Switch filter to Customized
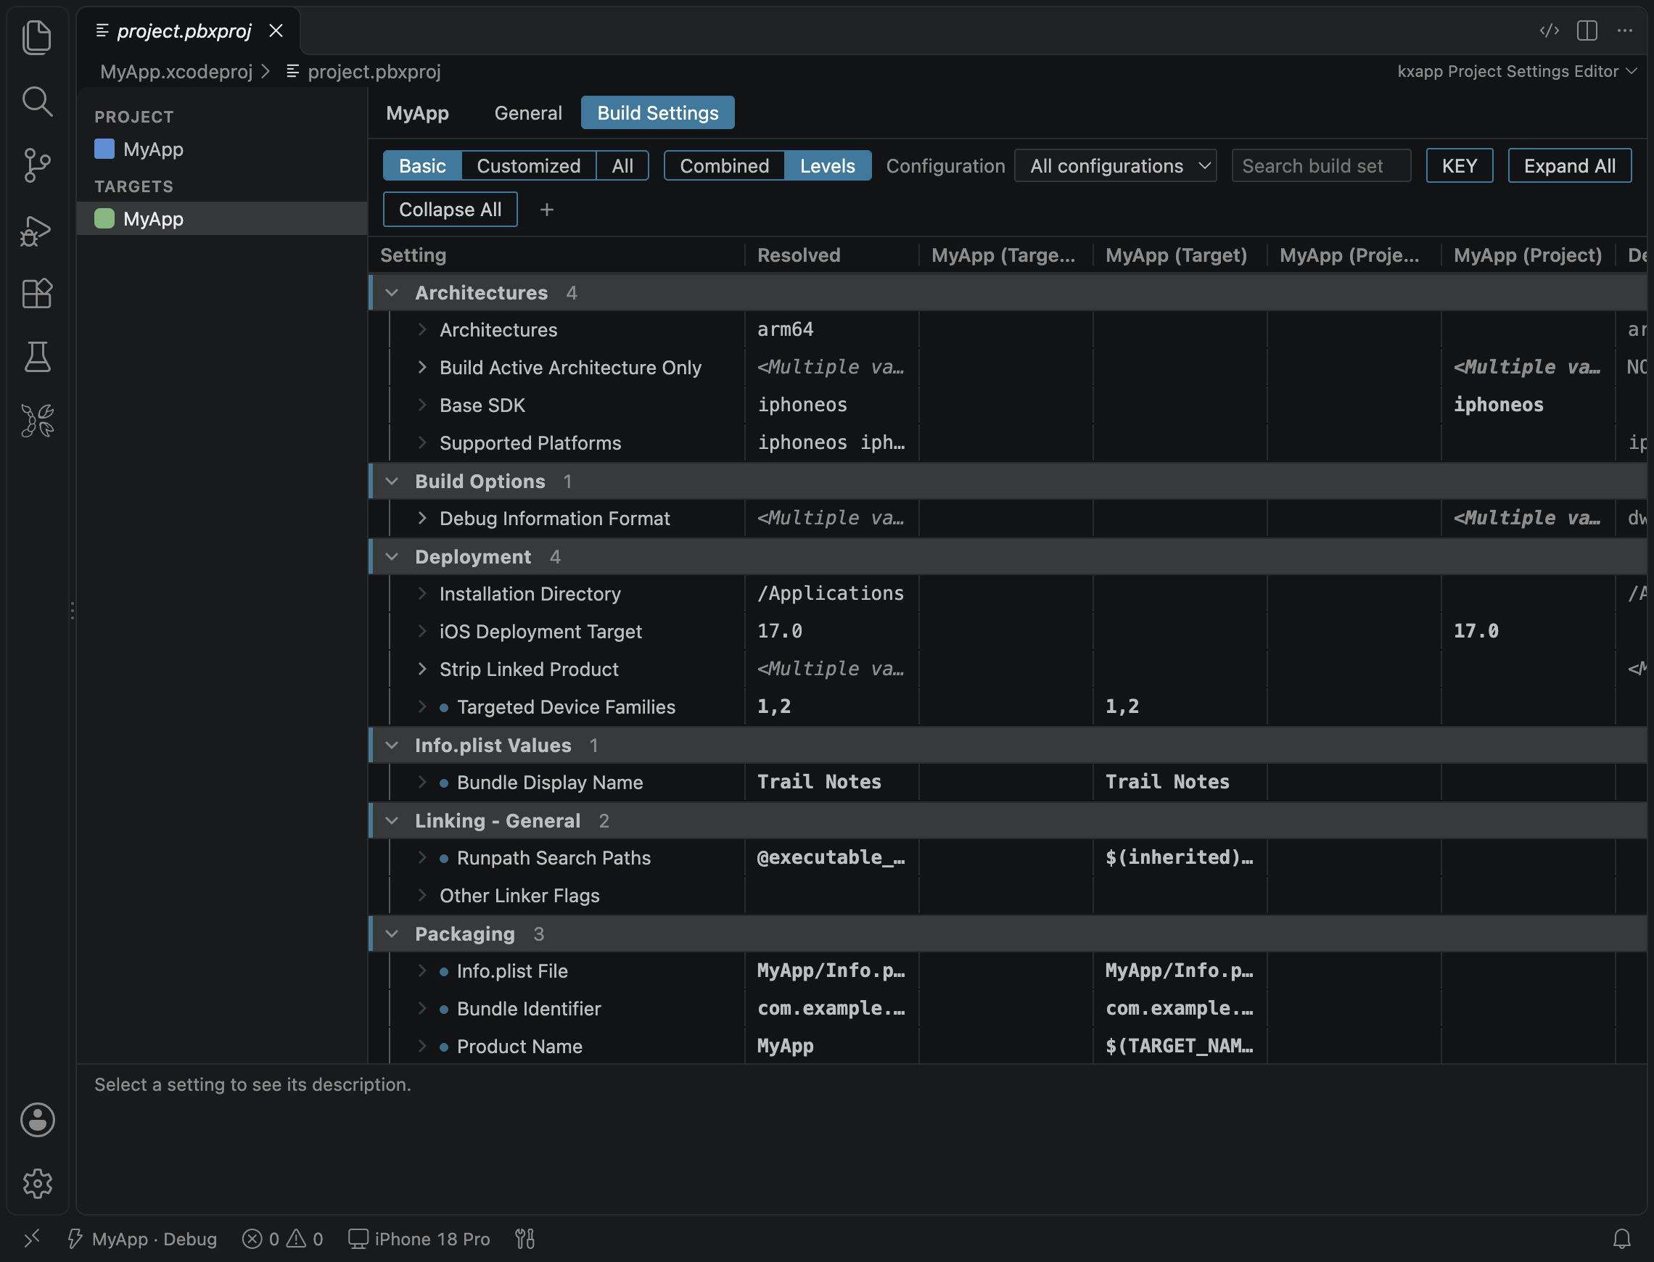1654x1262 pixels. tap(528, 165)
